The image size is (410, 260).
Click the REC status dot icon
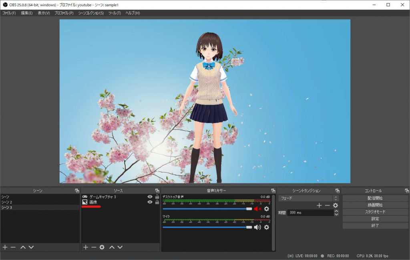(x=322, y=256)
